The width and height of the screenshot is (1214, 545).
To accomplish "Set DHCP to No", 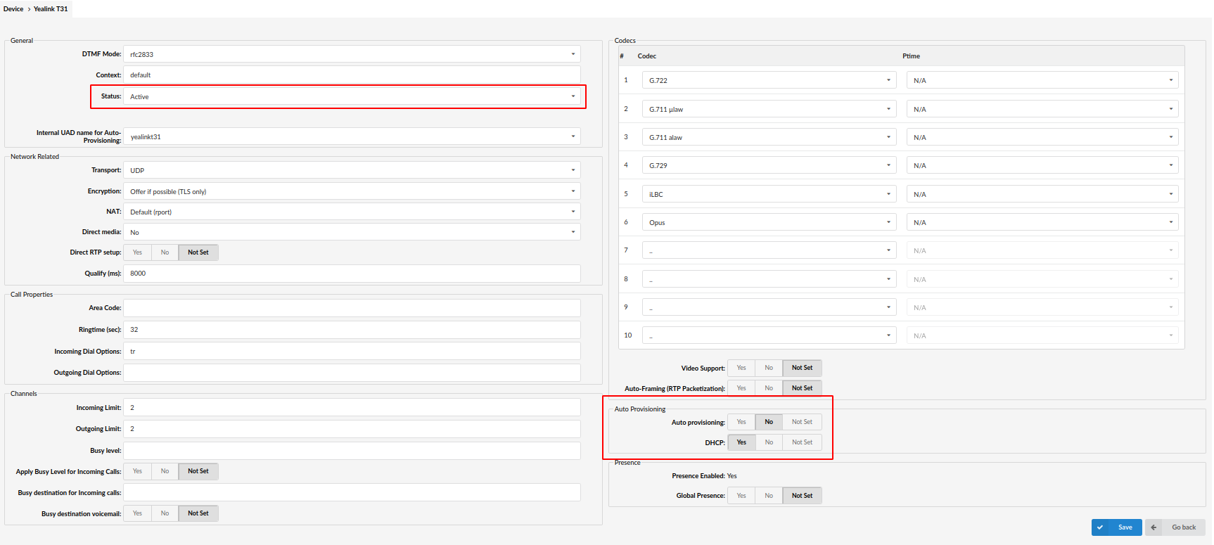I will 769,442.
